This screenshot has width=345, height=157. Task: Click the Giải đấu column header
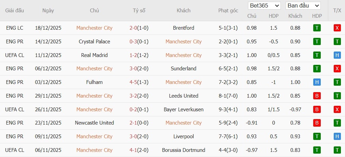coord(15,11)
